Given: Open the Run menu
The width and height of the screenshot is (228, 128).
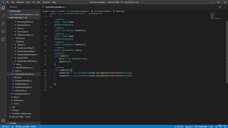Looking at the screenshot, I should (38, 2).
